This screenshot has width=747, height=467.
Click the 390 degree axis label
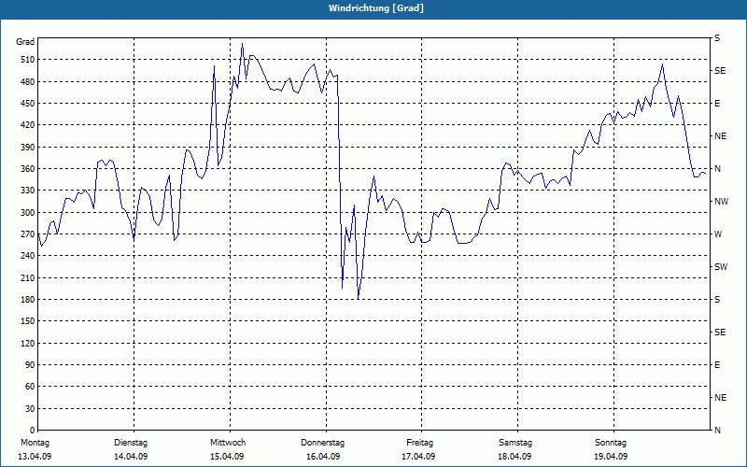(x=28, y=148)
